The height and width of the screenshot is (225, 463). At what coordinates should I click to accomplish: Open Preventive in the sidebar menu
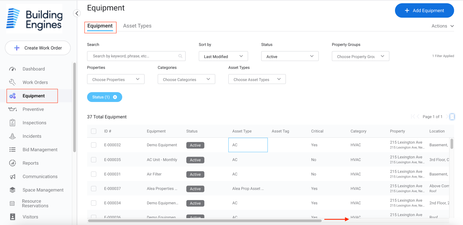[33, 109]
